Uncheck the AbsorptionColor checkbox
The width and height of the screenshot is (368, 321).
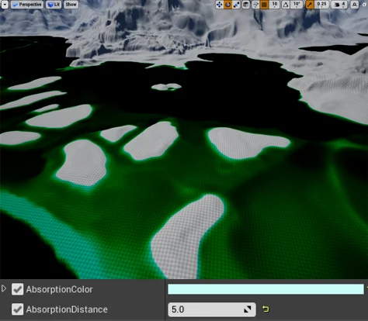click(x=17, y=289)
